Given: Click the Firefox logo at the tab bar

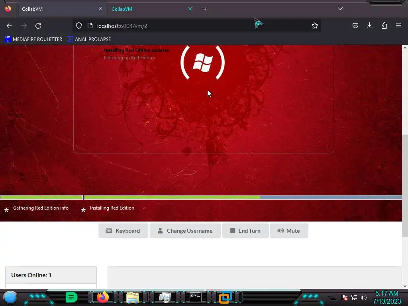Looking at the screenshot, I should tap(8, 9).
